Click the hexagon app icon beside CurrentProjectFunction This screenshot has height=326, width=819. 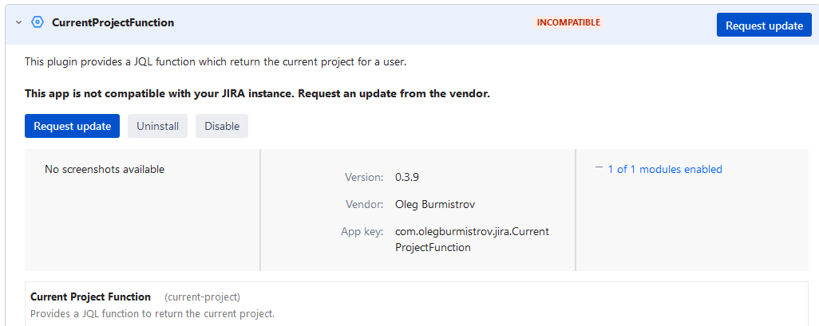[37, 22]
